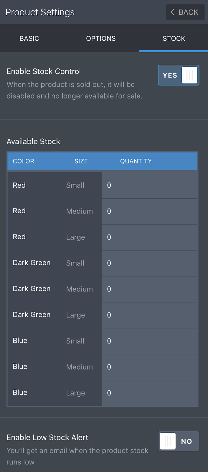Enable the Low Stock Alert toggle
The image size is (208, 472).
point(179,441)
